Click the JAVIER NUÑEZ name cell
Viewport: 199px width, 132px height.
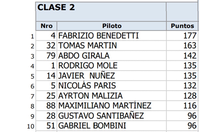(87, 76)
